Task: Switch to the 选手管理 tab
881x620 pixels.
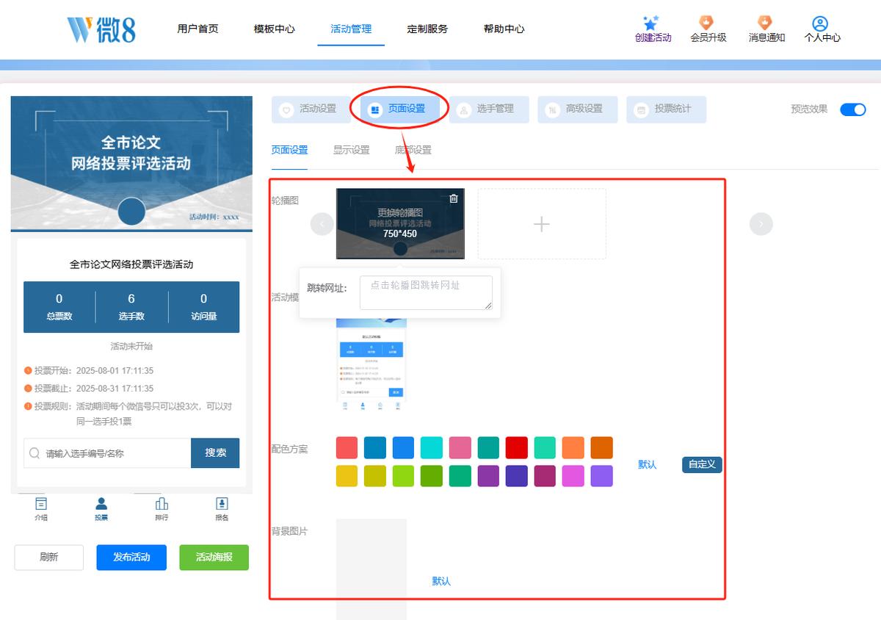Action: point(488,109)
